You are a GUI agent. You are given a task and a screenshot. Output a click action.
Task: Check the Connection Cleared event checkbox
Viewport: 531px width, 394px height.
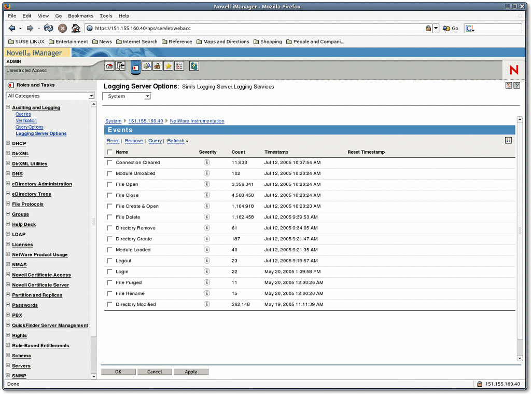coord(109,163)
